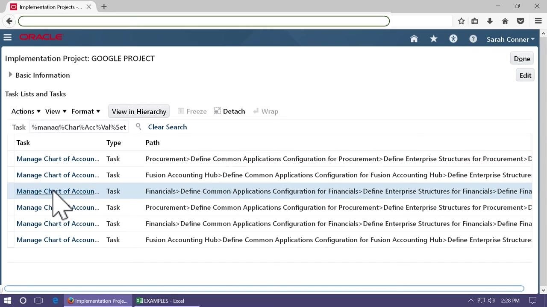
Task: Open the Actions dropdown menu
Action: 26,111
